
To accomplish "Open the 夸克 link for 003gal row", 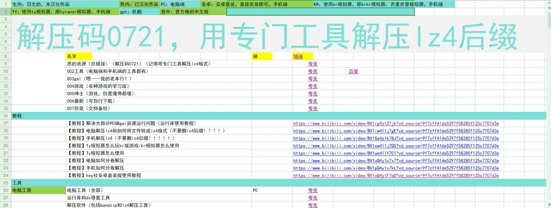I will click(313, 79).
